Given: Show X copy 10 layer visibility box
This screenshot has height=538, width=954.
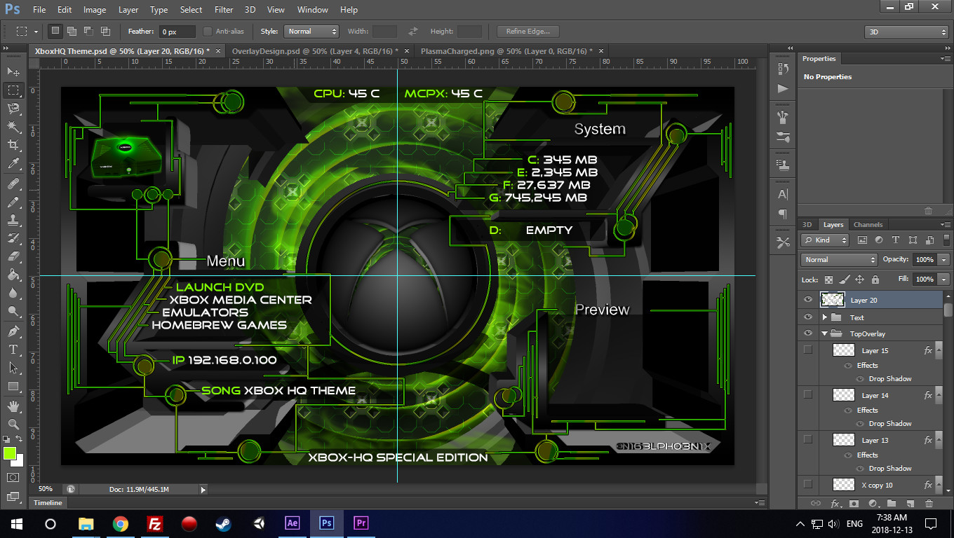Looking at the screenshot, I should [x=808, y=484].
